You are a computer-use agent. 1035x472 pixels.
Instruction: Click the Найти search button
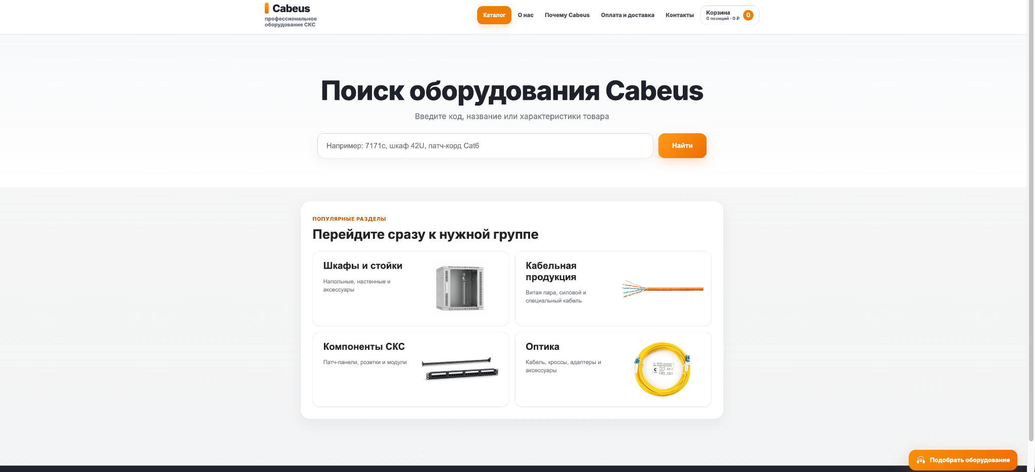pyautogui.click(x=682, y=146)
